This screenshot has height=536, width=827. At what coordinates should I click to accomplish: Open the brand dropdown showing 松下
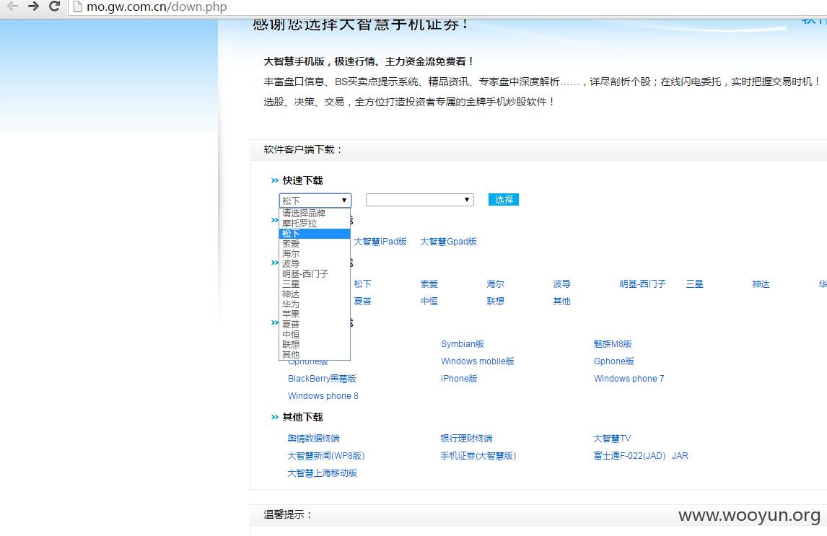pos(315,201)
